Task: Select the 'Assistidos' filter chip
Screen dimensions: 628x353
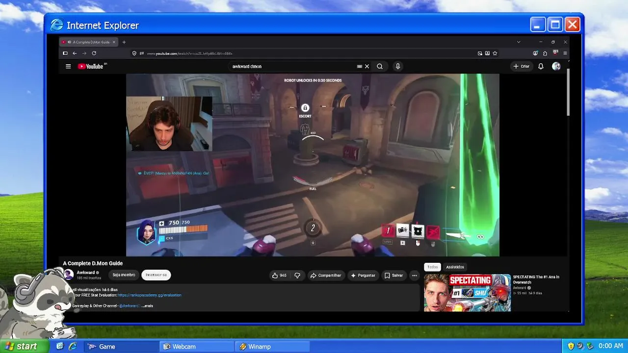Action: [x=455, y=267]
